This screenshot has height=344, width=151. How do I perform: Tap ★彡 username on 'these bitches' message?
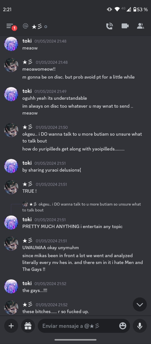[x=27, y=304]
